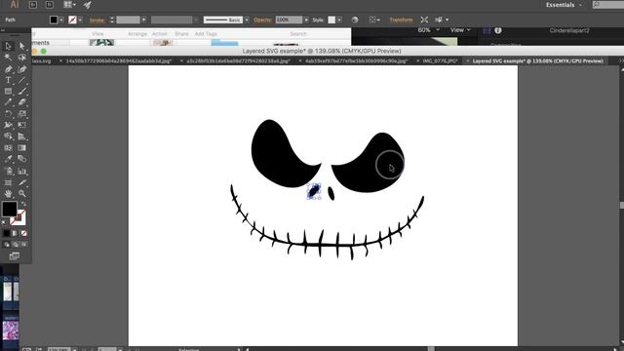Set paint mode to None
The height and width of the screenshot is (351, 624).
tap(23, 233)
